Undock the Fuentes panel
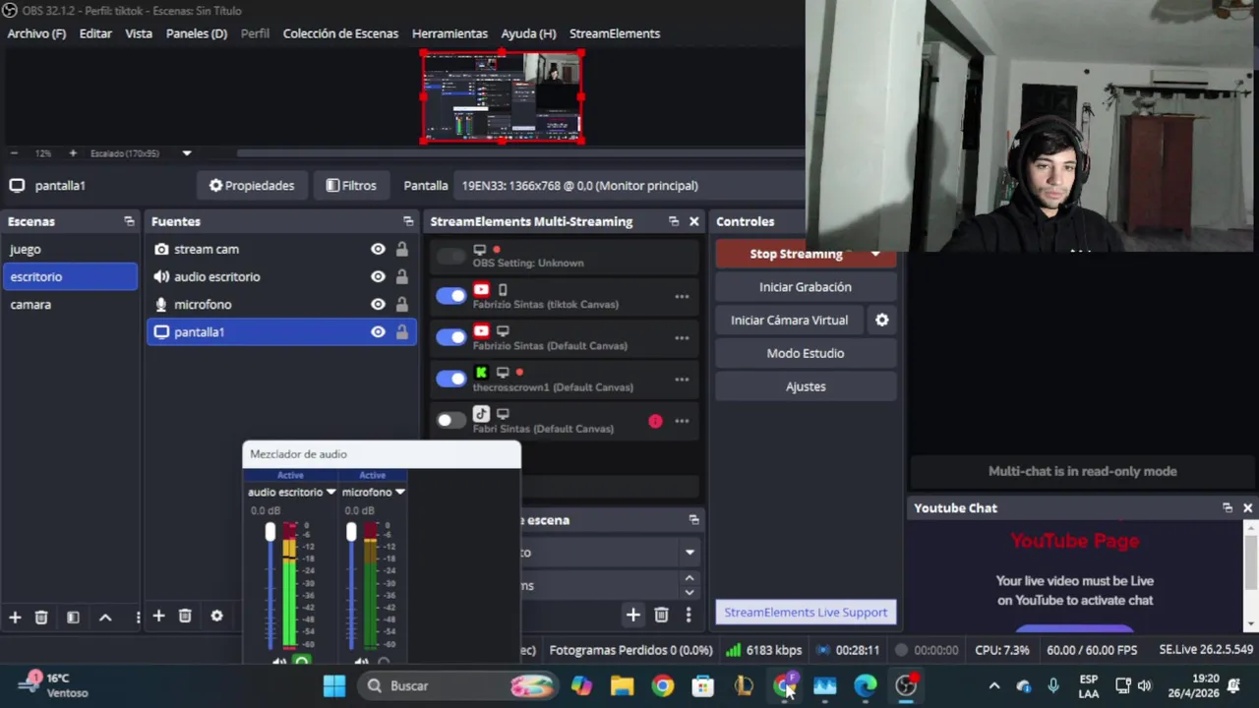 [x=408, y=221]
